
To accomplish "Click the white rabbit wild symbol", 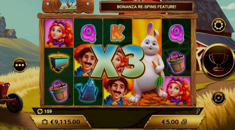I will coord(148,63).
